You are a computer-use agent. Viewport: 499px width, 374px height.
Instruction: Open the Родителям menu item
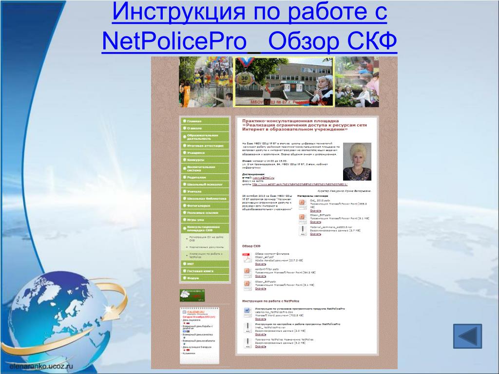(205, 177)
